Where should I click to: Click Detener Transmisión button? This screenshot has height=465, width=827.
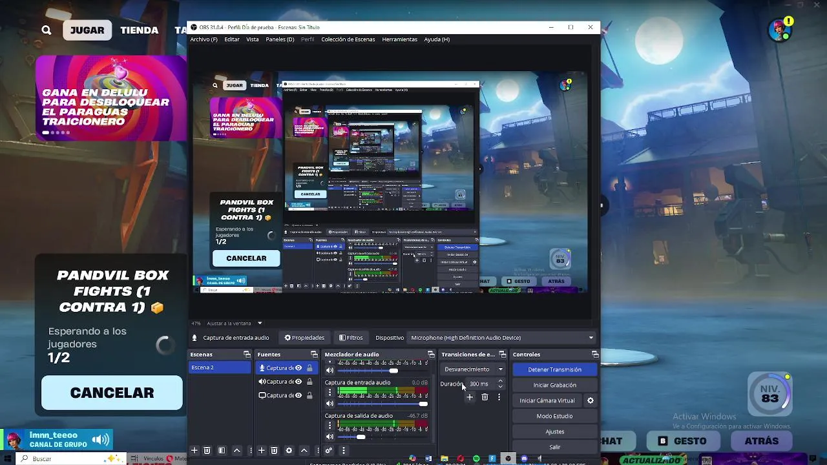coord(554,369)
